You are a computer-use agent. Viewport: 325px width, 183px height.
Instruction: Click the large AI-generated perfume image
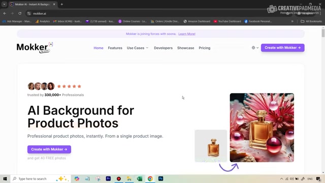262,128
